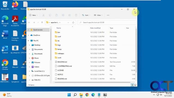
Task: Sort by the Name column header
Action: pos(59,28)
